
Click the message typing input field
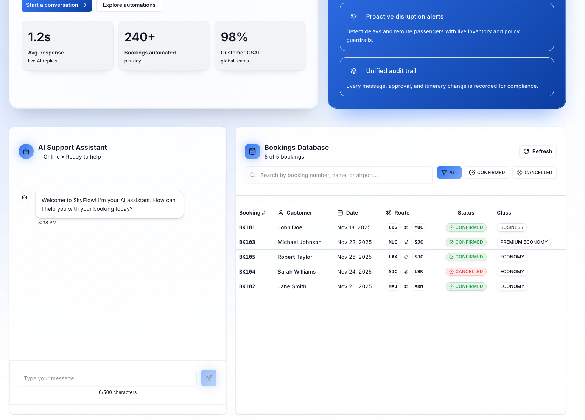pyautogui.click(x=107, y=378)
